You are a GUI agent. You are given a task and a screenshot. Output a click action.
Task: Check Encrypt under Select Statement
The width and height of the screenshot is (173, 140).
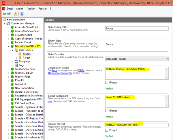coord(107,111)
